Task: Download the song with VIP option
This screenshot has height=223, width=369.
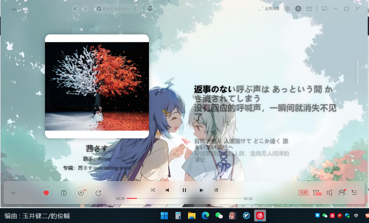Action: [x=81, y=193]
